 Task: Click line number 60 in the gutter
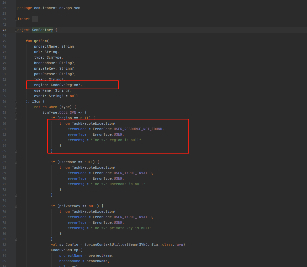tap(4, 123)
